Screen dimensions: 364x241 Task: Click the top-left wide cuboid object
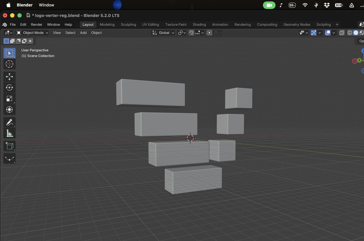(151, 93)
